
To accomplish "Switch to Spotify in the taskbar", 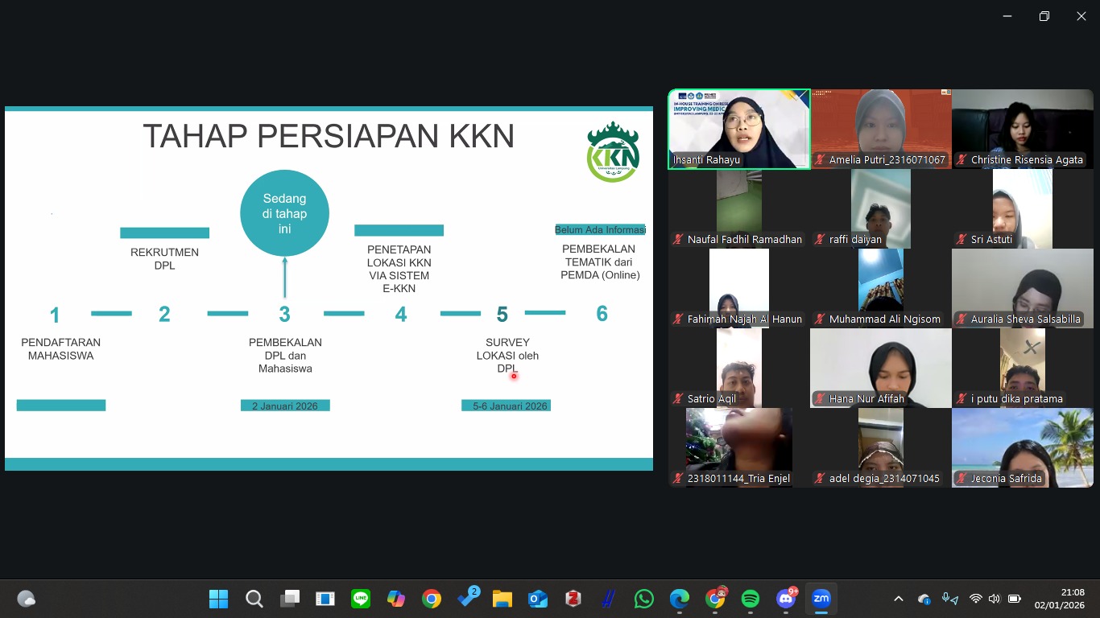I will coord(750,599).
